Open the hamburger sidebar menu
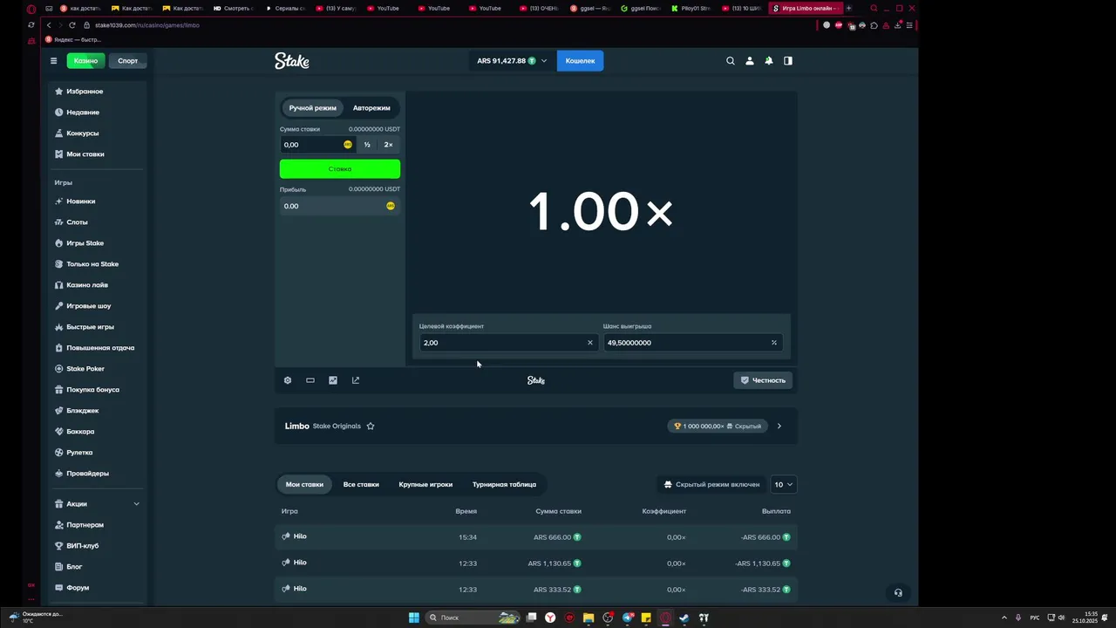Viewport: 1116px width, 628px height. click(x=53, y=61)
